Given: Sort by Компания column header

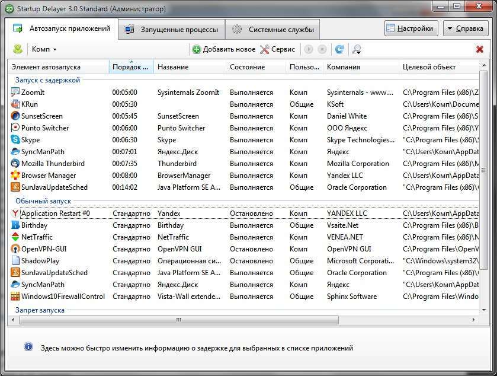Looking at the screenshot, I should tap(361, 67).
